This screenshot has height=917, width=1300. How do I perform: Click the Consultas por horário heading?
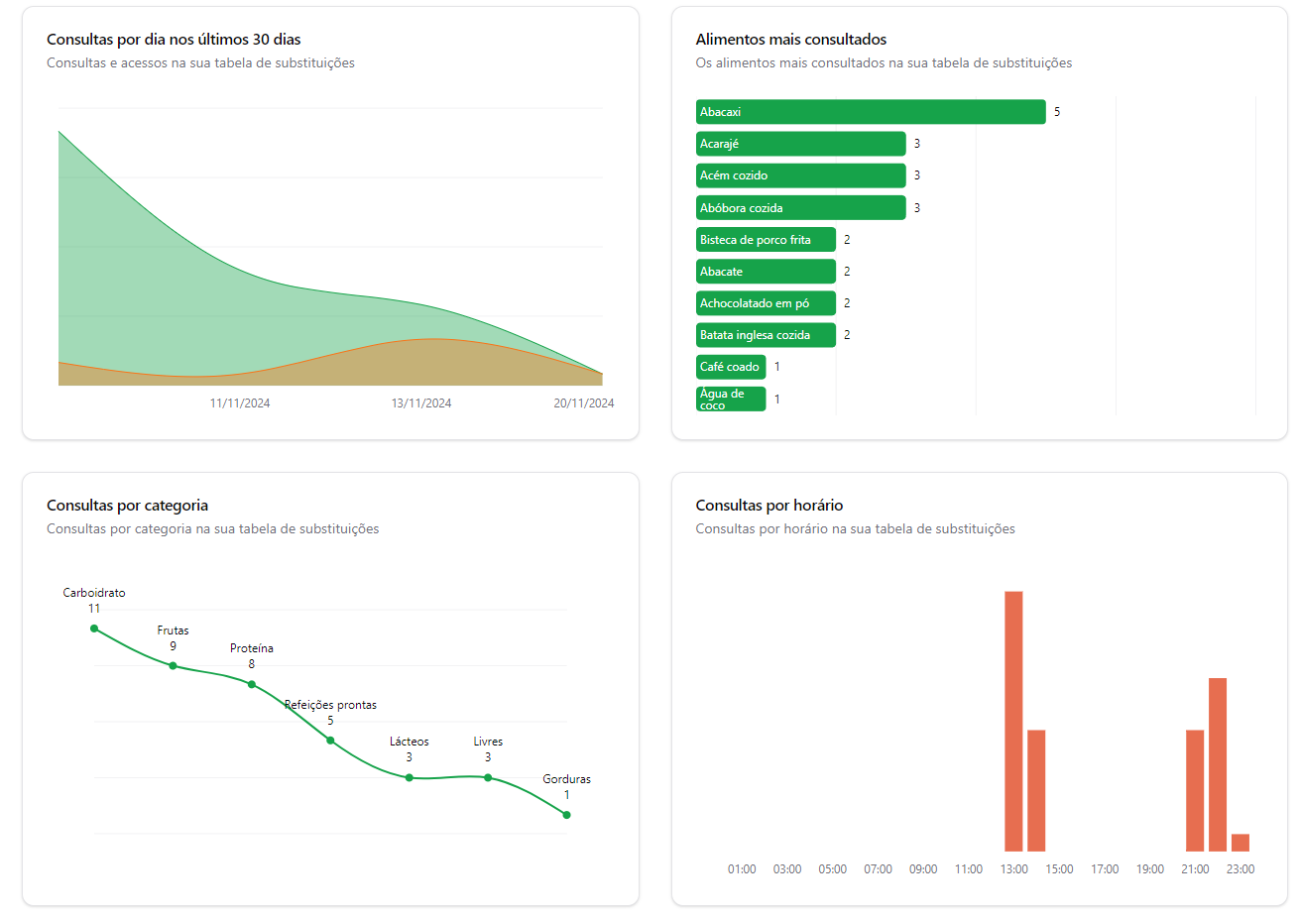769,506
